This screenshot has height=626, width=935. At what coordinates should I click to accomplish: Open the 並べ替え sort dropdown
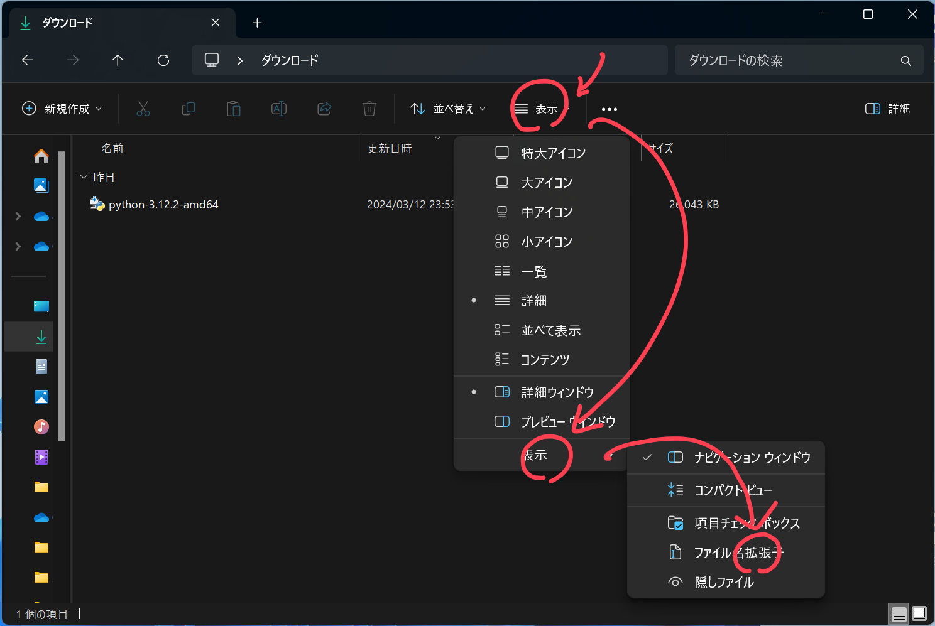click(x=448, y=109)
